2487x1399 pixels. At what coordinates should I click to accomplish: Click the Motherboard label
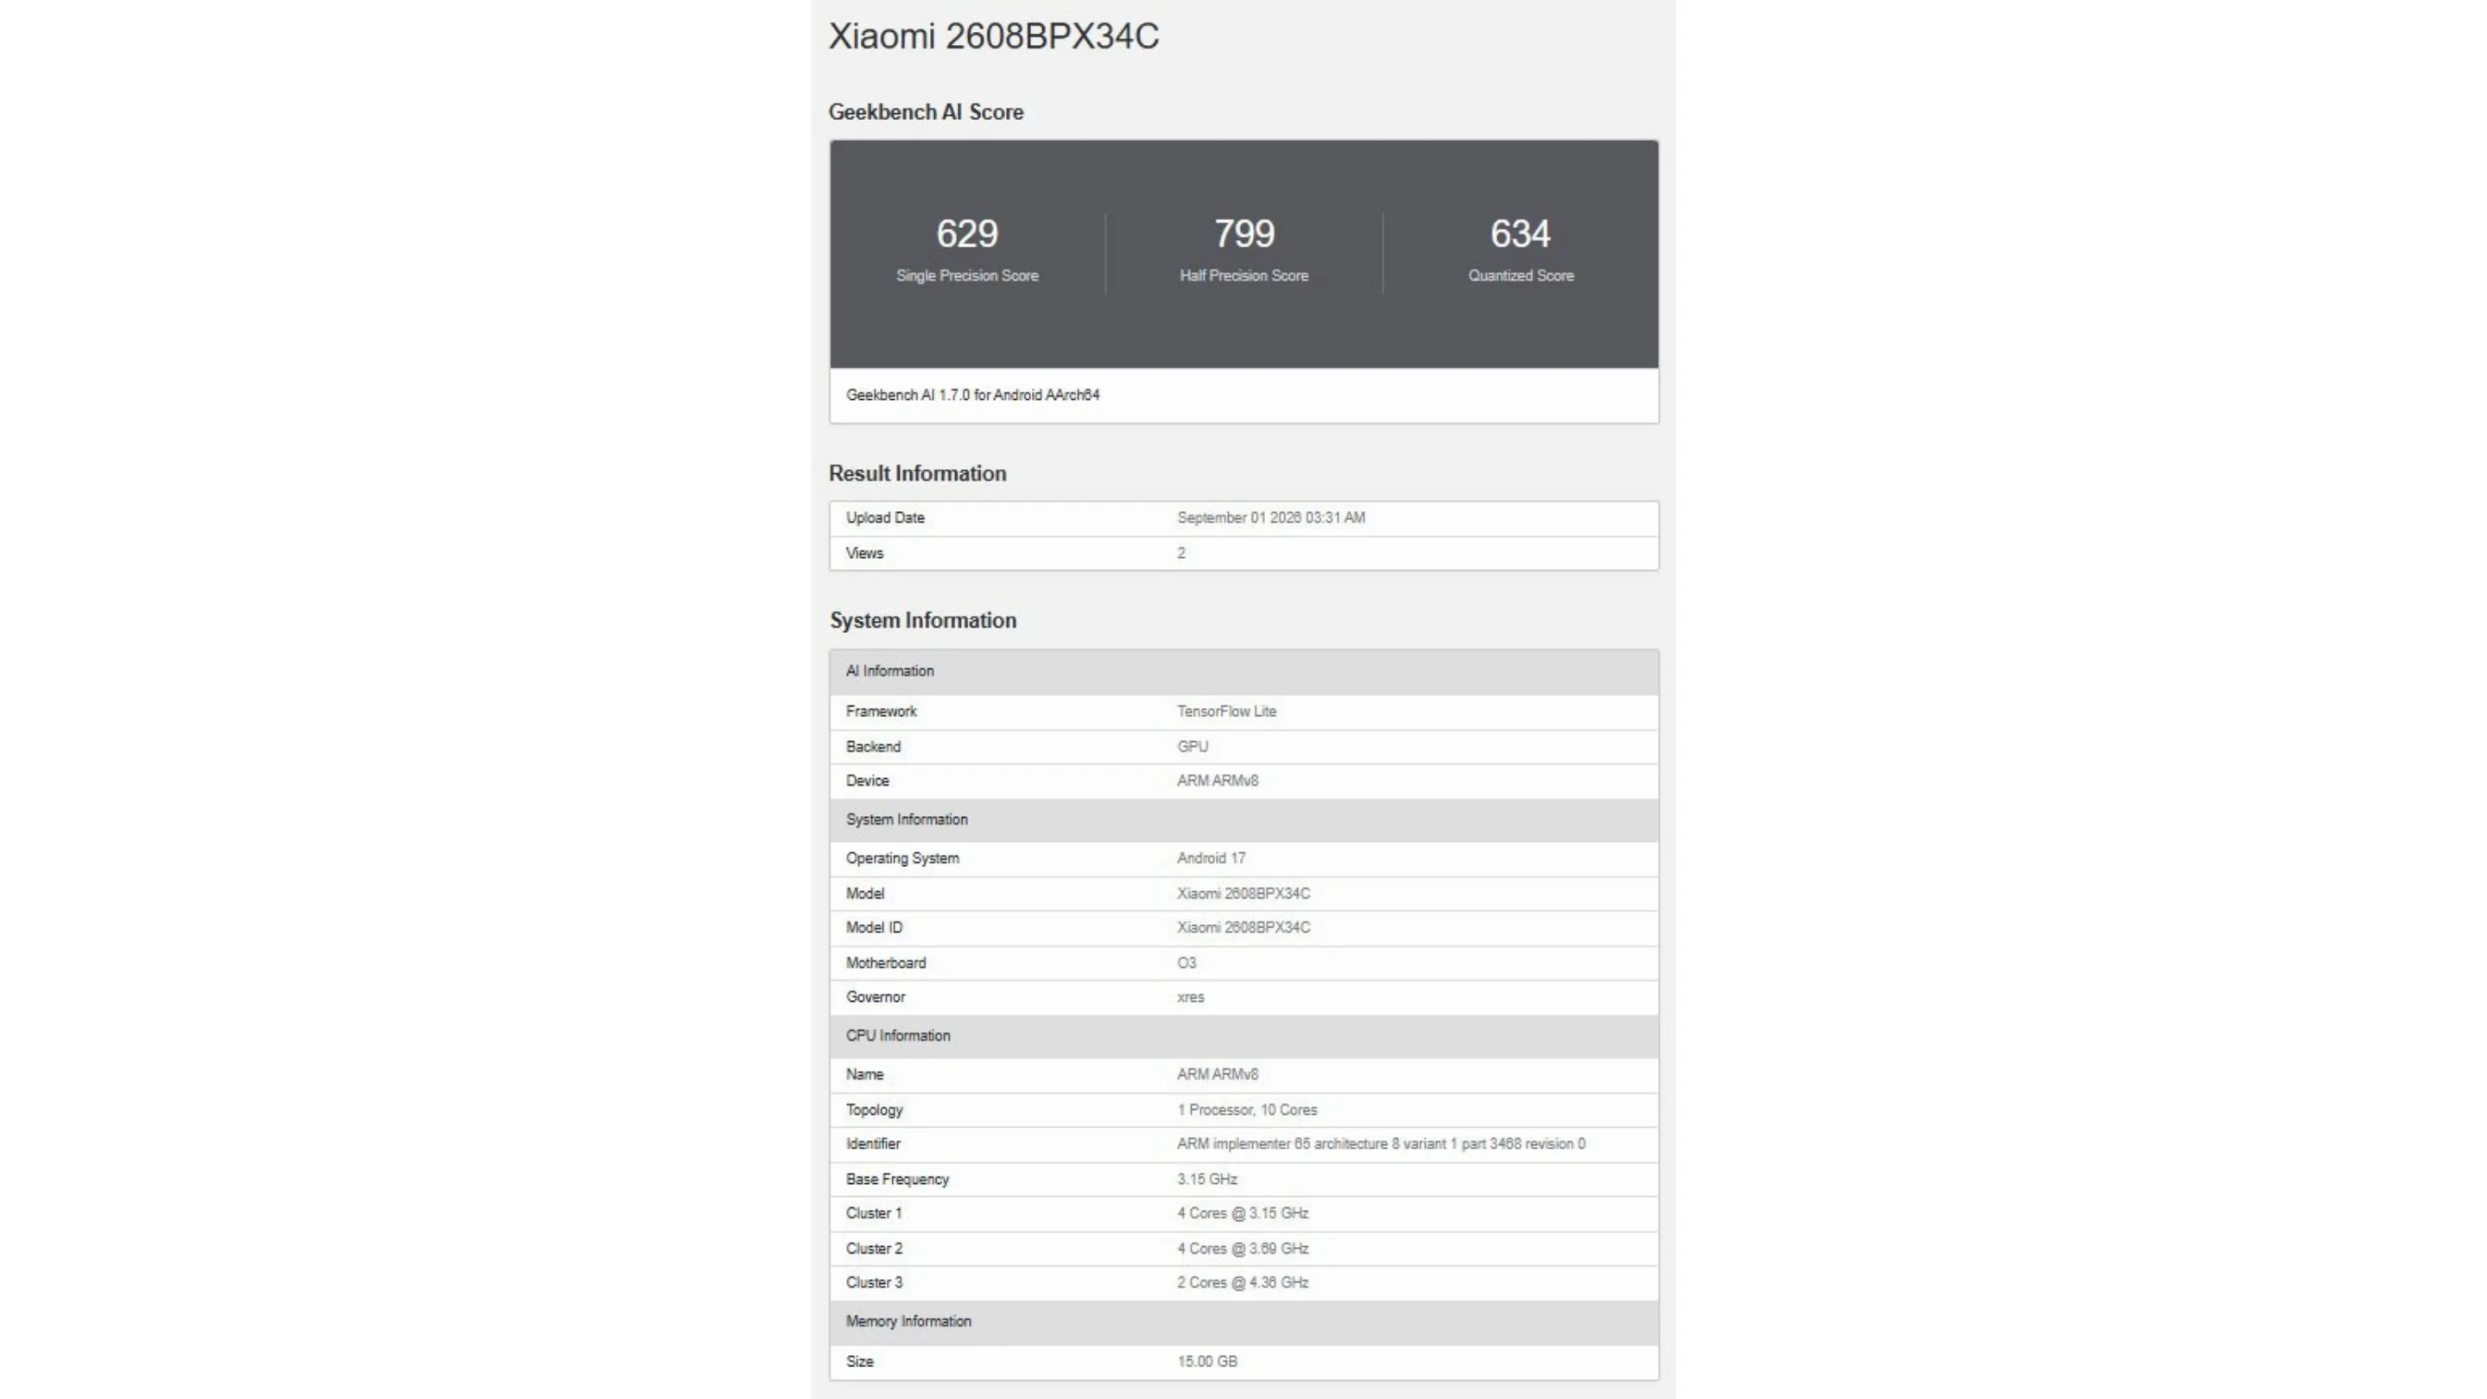(885, 964)
